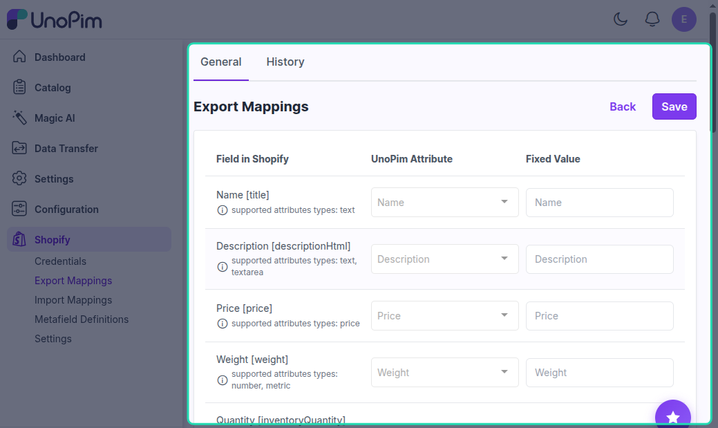This screenshot has width=718, height=428.
Task: Click info icon under Weight [weight]
Action: [222, 380]
